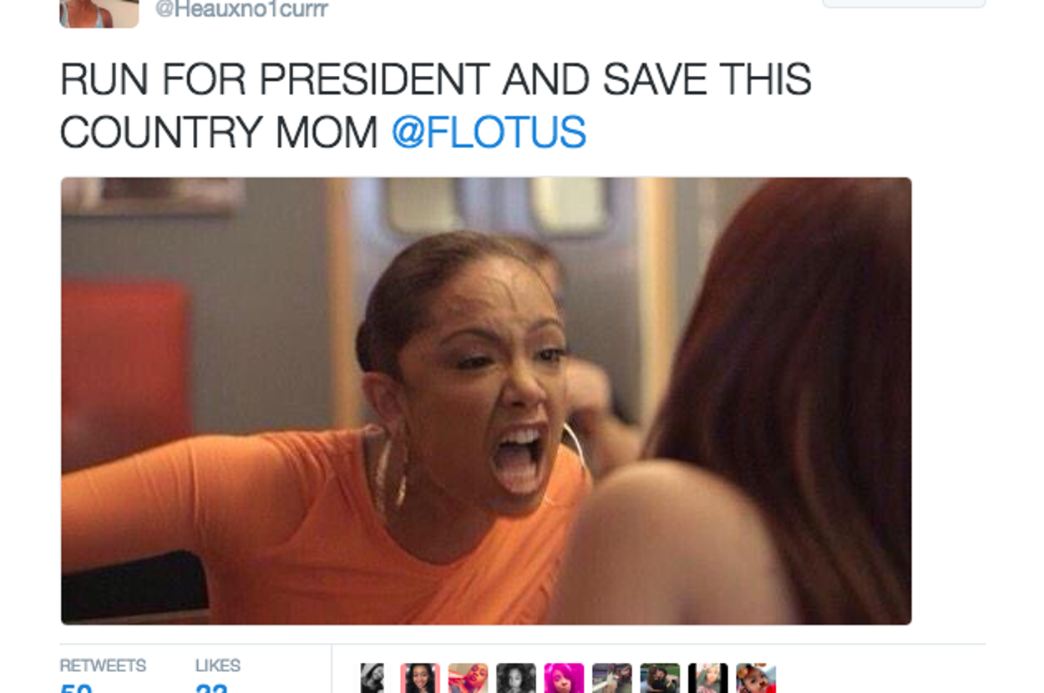The width and height of the screenshot is (1044, 693).
Task: Select the sixth purple-tinted avatar
Action: tap(612, 678)
